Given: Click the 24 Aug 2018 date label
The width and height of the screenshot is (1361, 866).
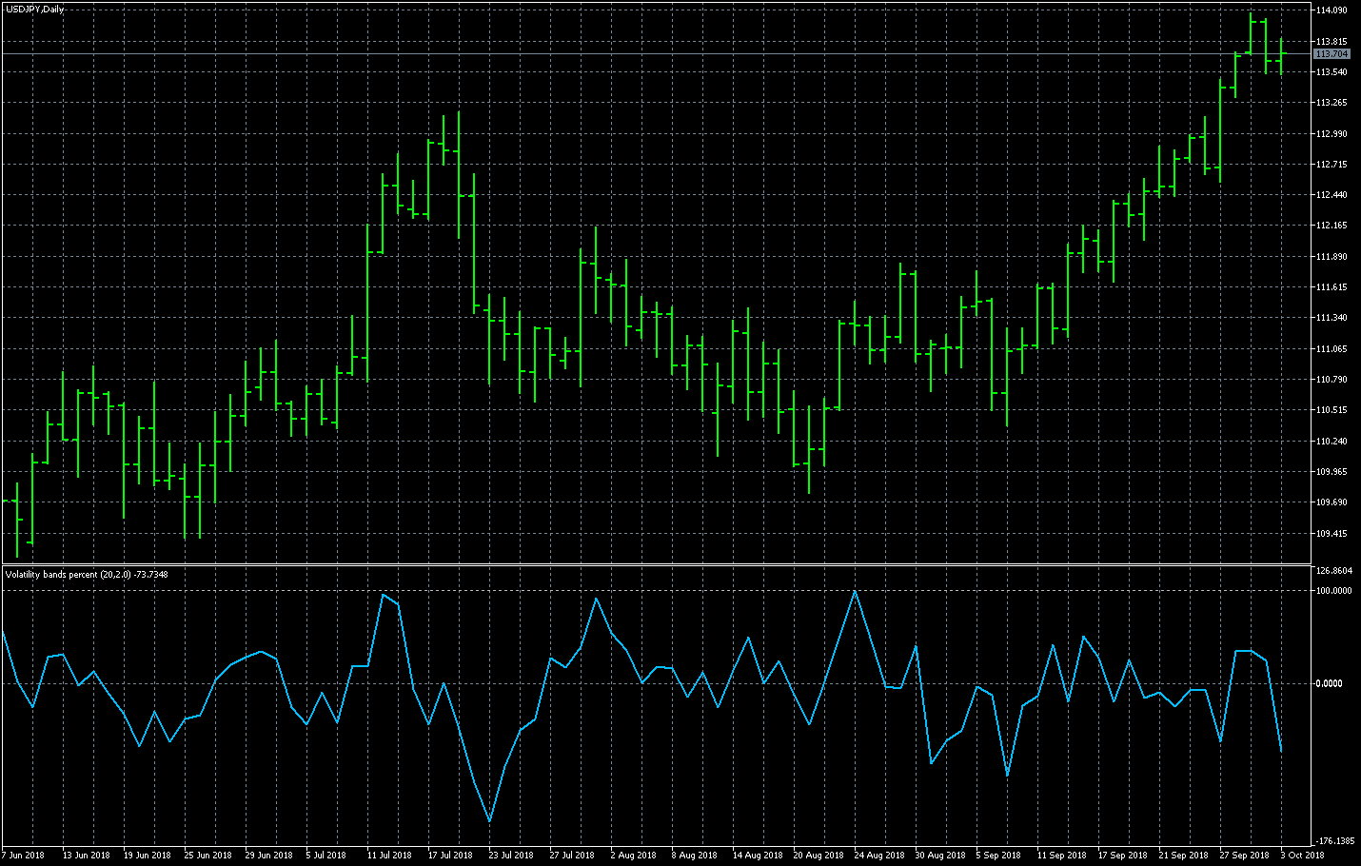Looking at the screenshot, I should [879, 856].
